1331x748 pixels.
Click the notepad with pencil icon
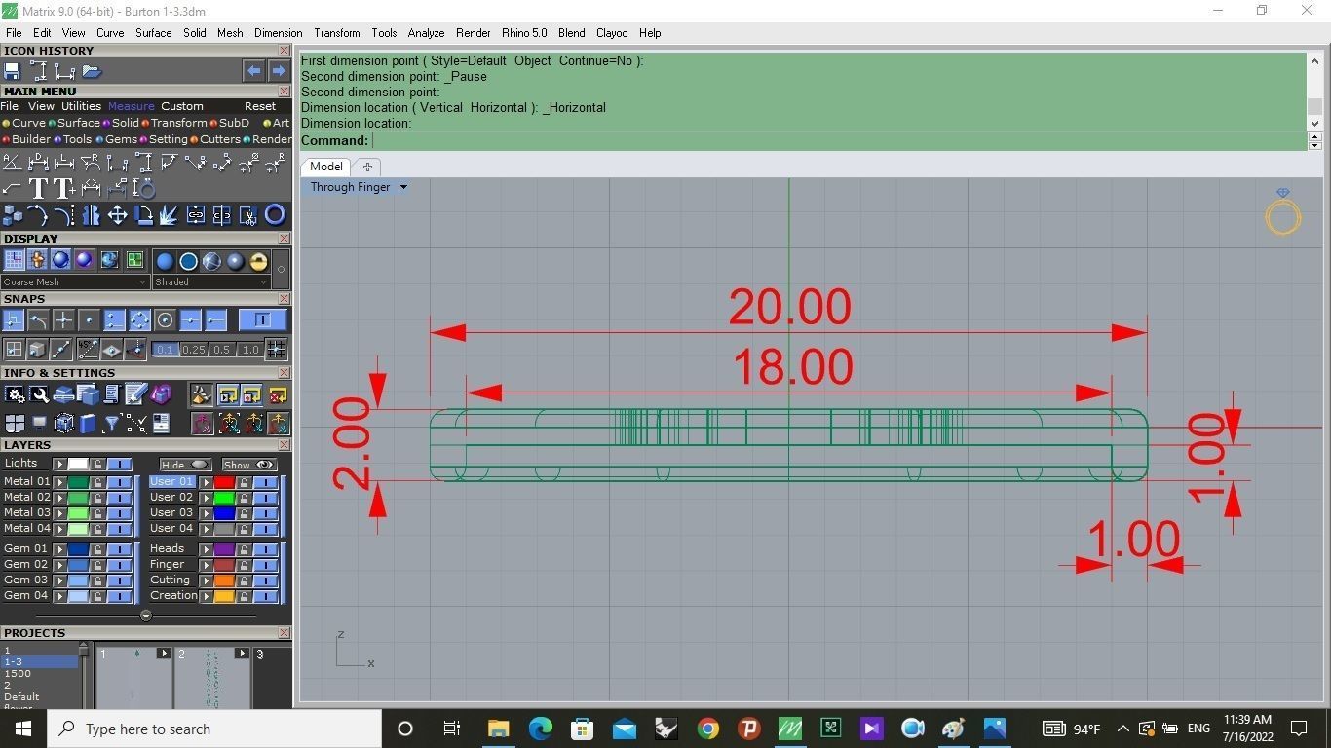135,393
